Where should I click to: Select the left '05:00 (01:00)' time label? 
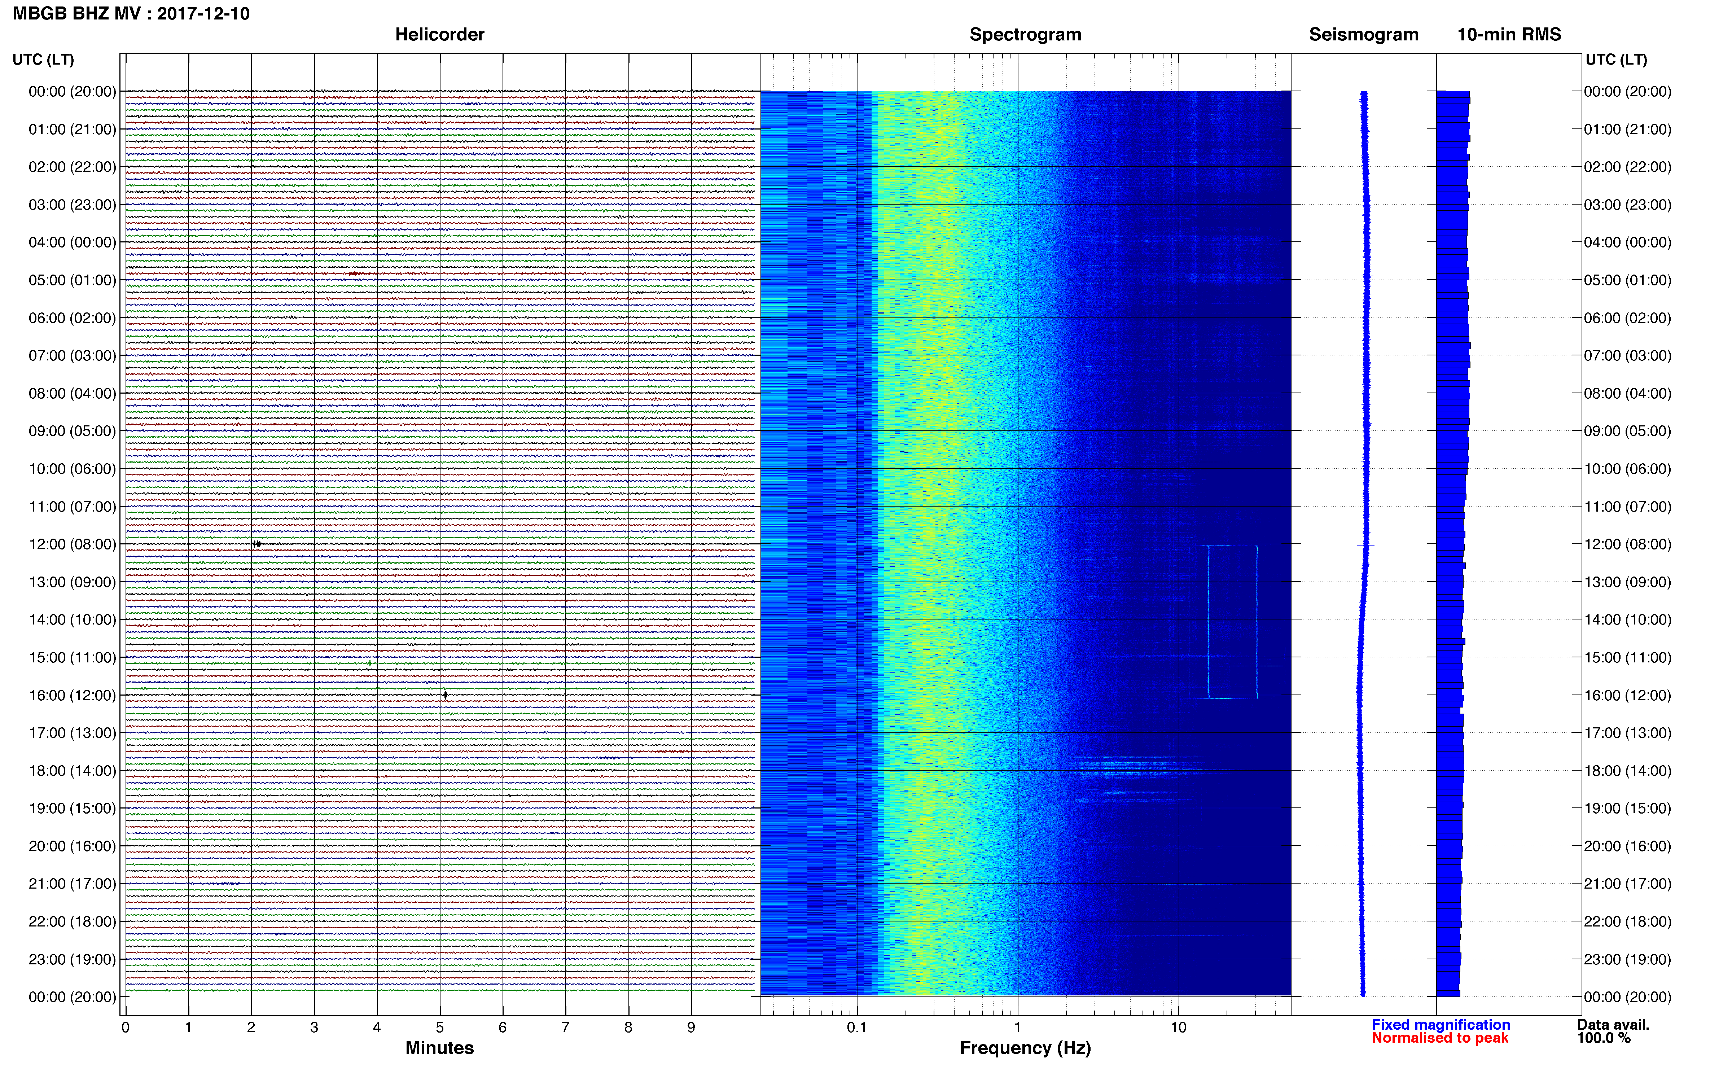tap(72, 280)
